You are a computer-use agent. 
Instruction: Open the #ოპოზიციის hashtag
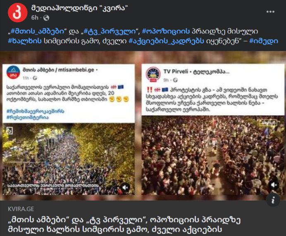166,31
